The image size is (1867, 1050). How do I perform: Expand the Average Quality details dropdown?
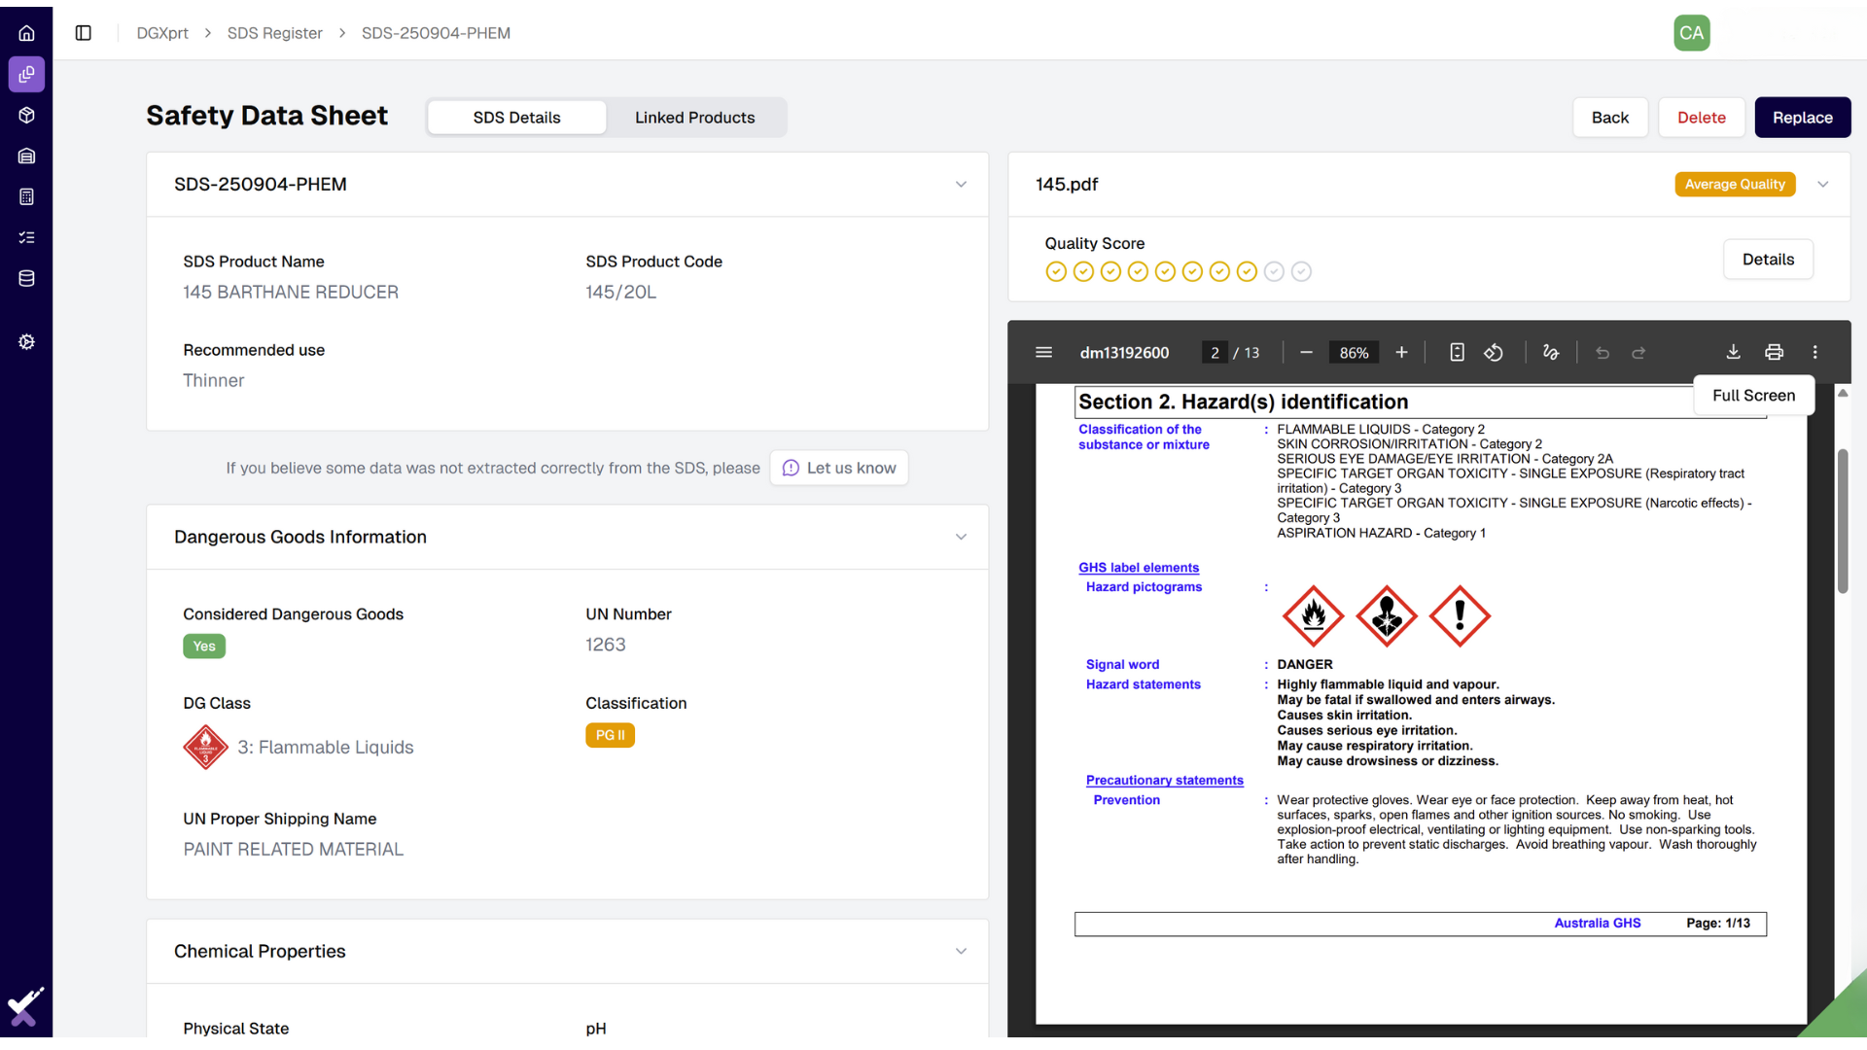click(1823, 184)
